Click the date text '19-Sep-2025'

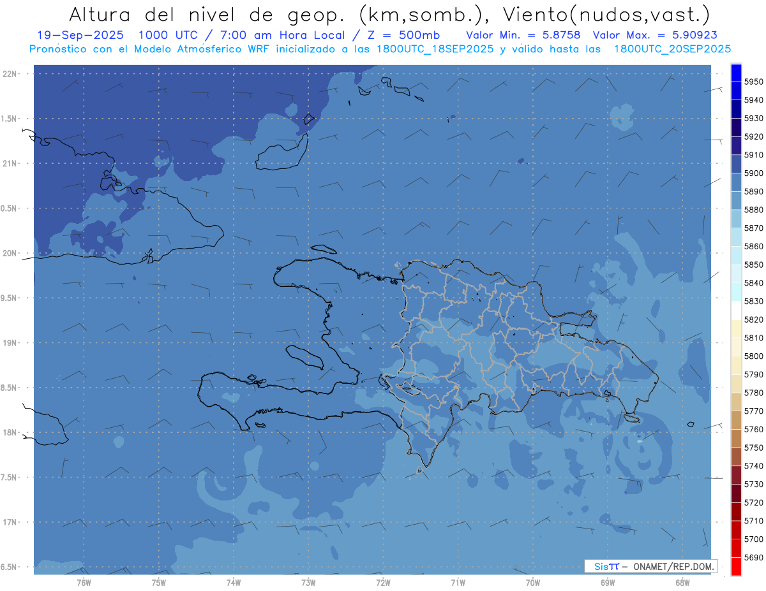(x=80, y=35)
